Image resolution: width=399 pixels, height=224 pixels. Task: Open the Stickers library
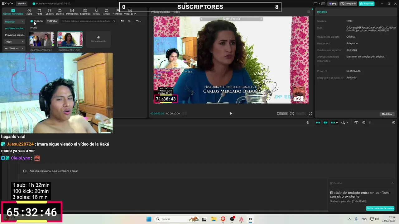tap(50, 12)
